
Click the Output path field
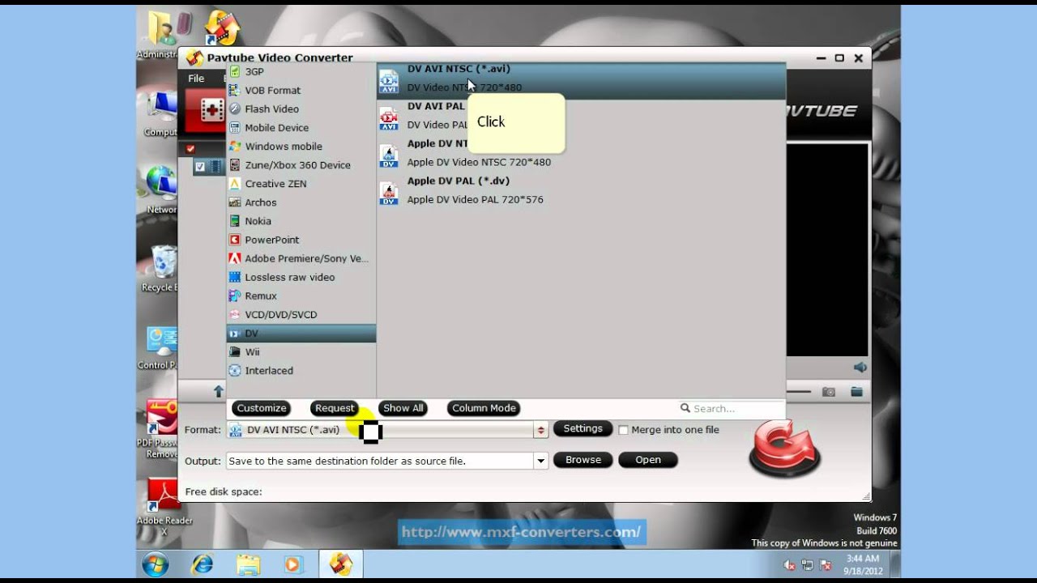click(x=379, y=461)
